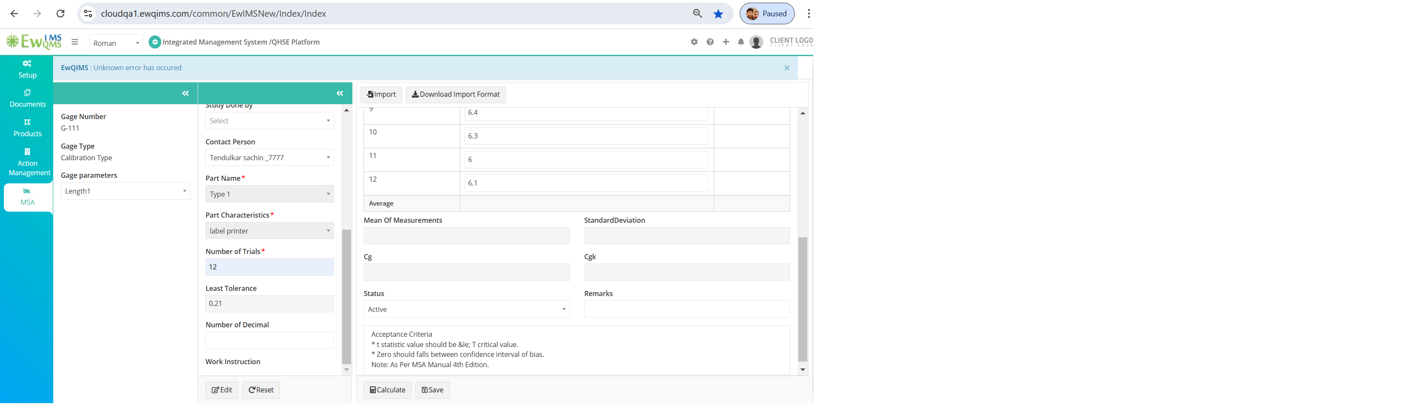The width and height of the screenshot is (1425, 410).
Task: Click the Least Tolerance field
Action: click(269, 304)
